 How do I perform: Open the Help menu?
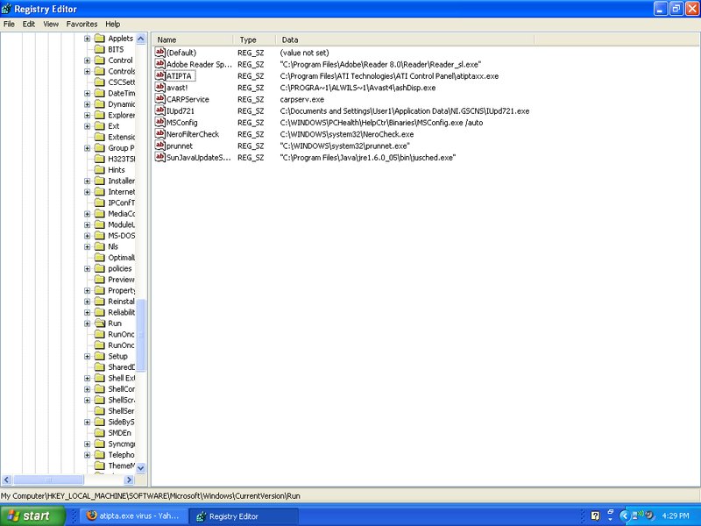[113, 25]
